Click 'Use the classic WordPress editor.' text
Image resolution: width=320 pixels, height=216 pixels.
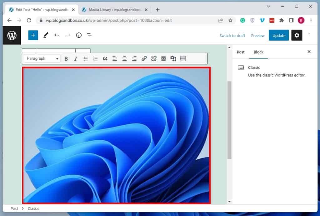coord(277,75)
